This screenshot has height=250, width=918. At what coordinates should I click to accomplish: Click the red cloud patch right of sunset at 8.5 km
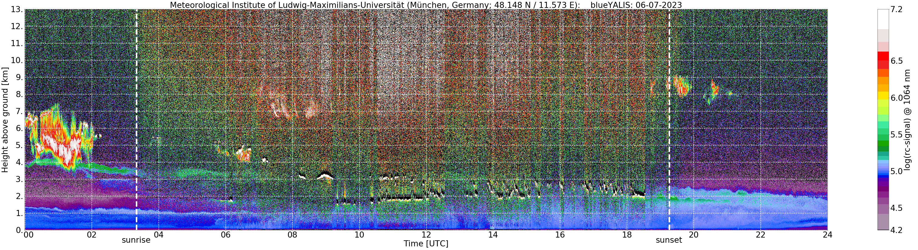click(x=682, y=86)
